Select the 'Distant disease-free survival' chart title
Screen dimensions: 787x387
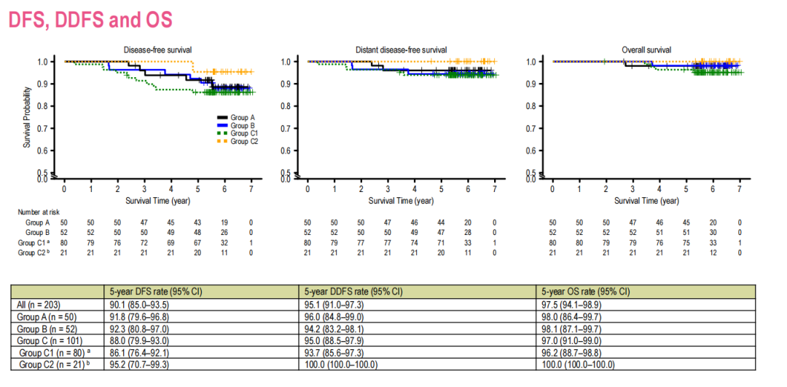(x=401, y=50)
